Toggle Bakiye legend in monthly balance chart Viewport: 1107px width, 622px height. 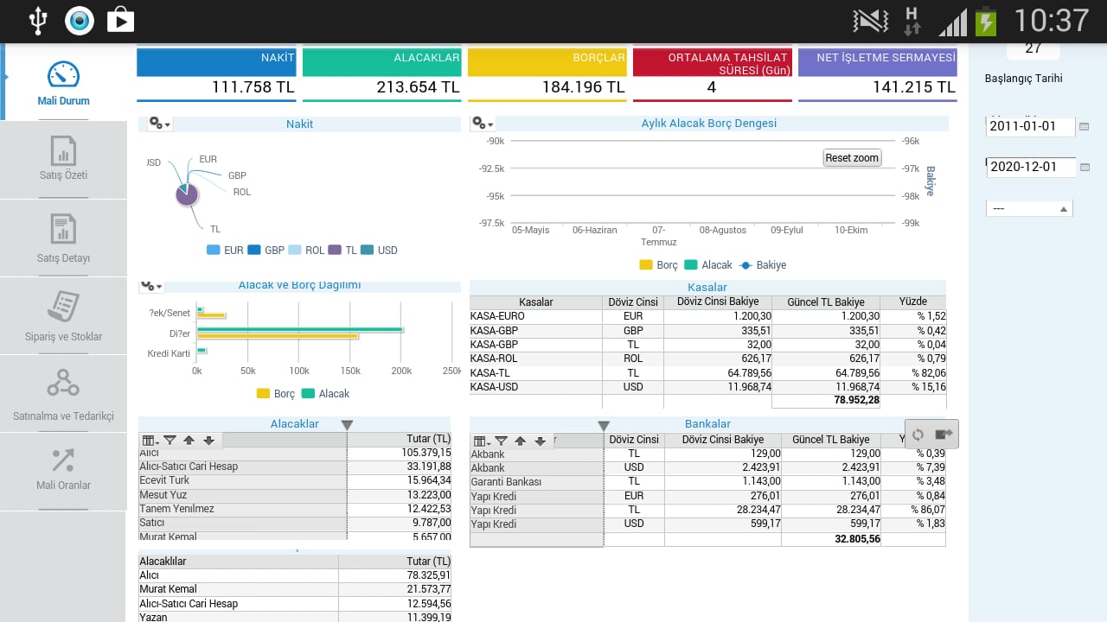tap(762, 265)
